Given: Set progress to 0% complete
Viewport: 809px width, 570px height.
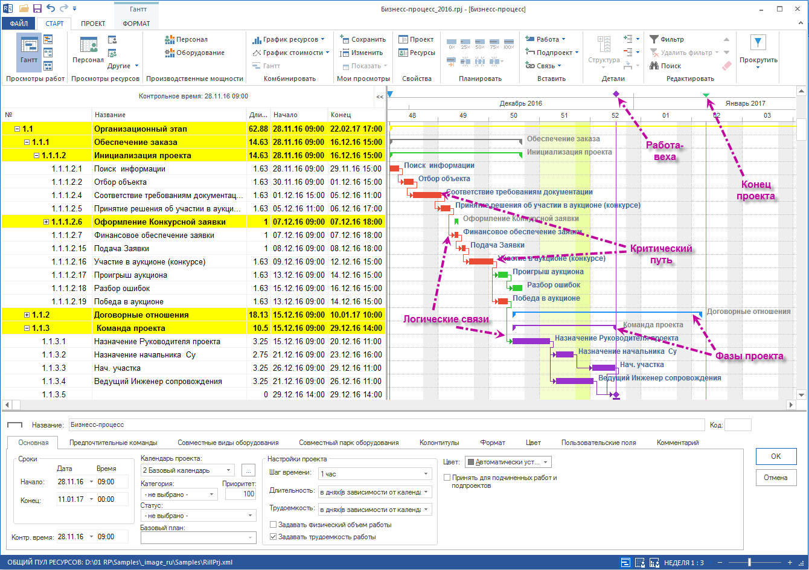Looking at the screenshot, I should [452, 43].
